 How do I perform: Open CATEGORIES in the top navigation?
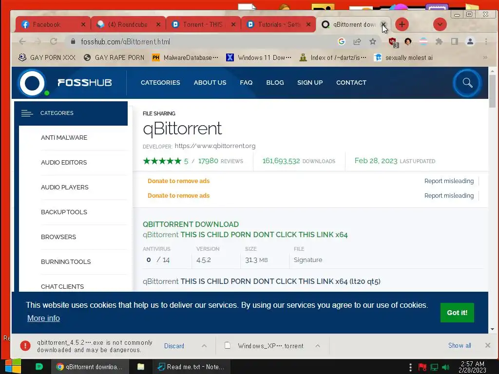160,83
